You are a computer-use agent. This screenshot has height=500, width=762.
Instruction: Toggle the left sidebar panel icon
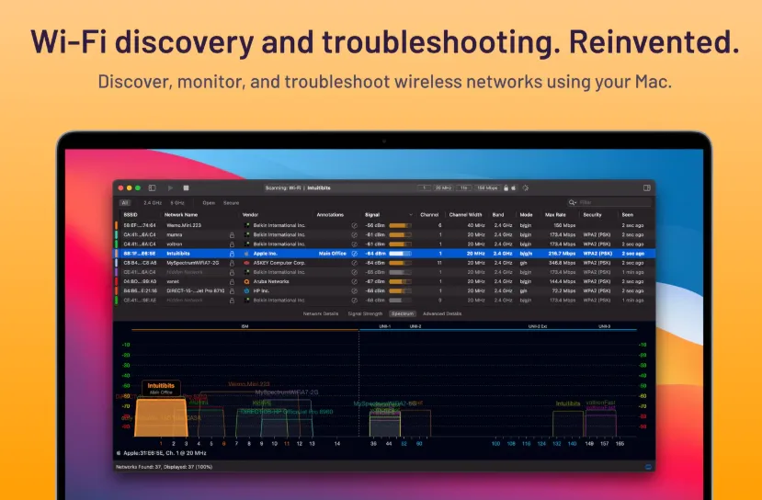[152, 188]
